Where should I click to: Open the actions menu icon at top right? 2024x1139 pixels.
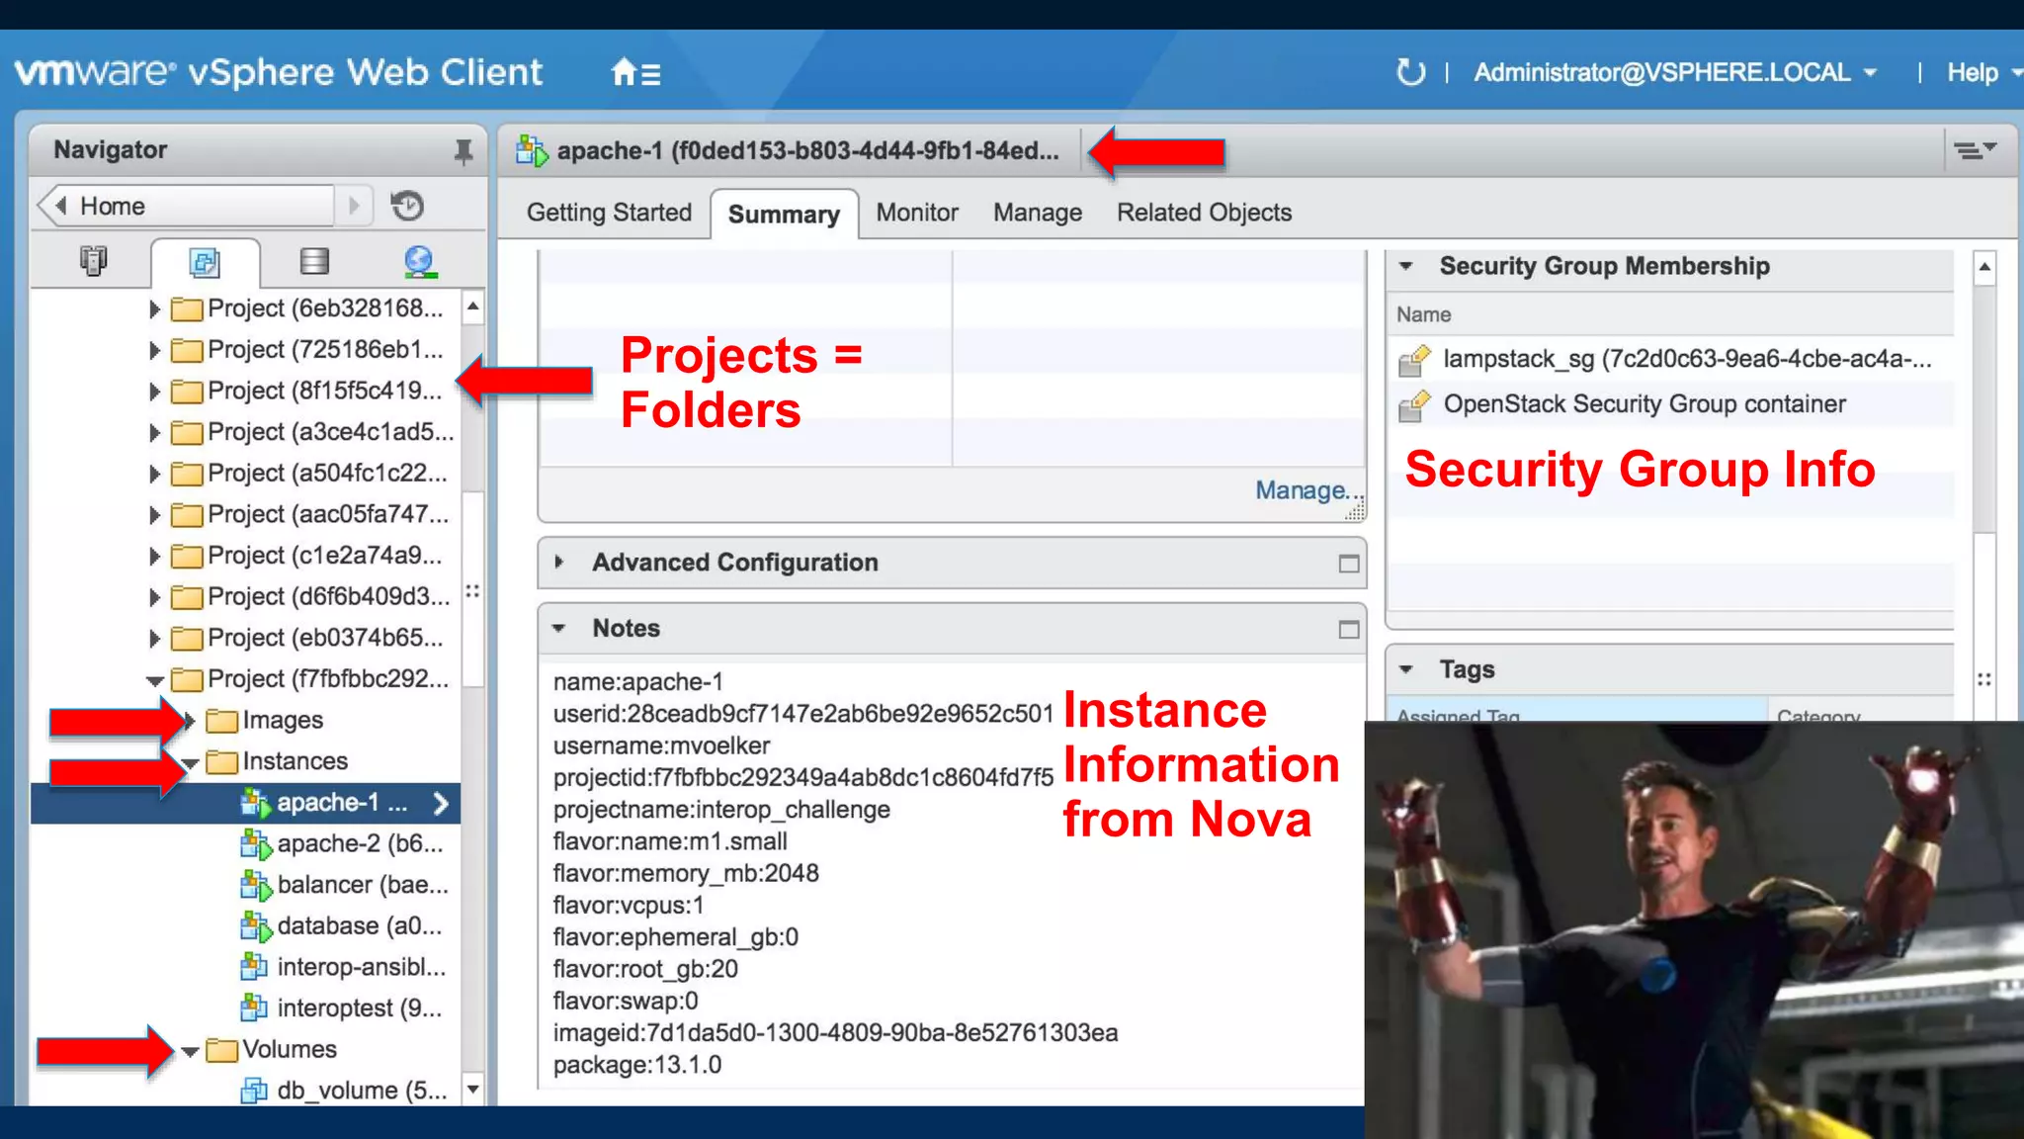pyautogui.click(x=1975, y=150)
